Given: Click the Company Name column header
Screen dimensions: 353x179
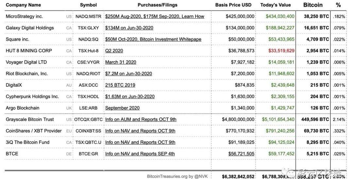Looking at the screenshot, I should 24,5.
